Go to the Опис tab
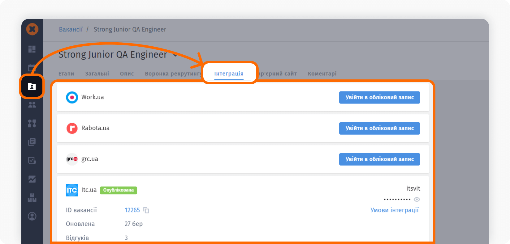The width and height of the screenshot is (510, 244). (x=127, y=74)
